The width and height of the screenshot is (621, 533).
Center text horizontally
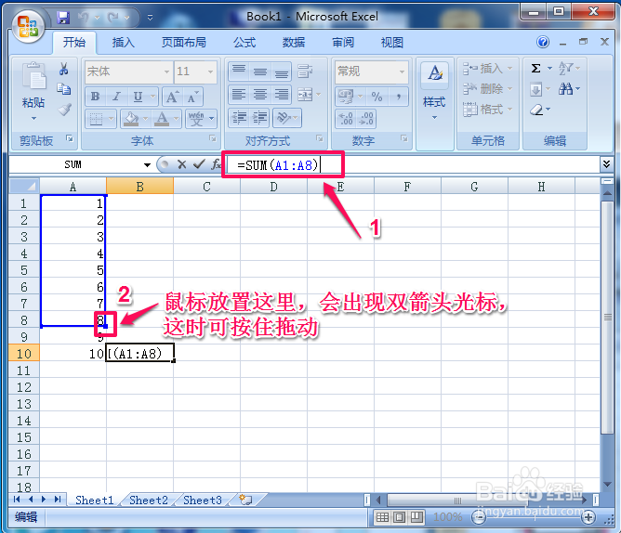(x=259, y=95)
